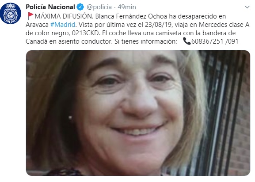The height and width of the screenshot is (182, 255).
Task: Open the tweet options chevron menu
Action: [x=247, y=7]
